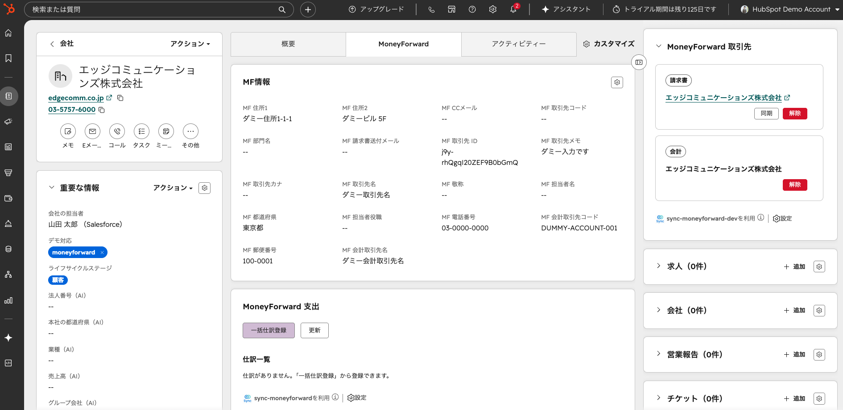Click the 更新 button
The width and height of the screenshot is (843, 410).
(314, 330)
